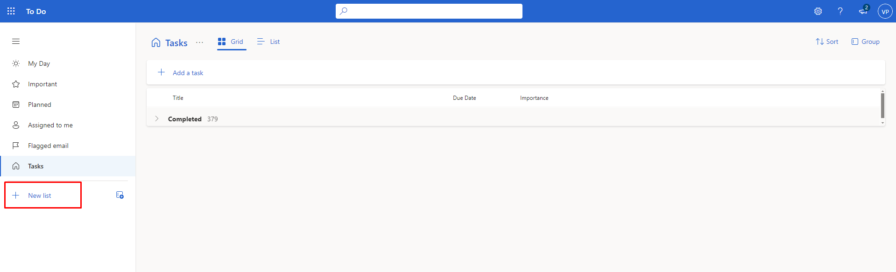Expand the Completed section chevron

pos(157,119)
